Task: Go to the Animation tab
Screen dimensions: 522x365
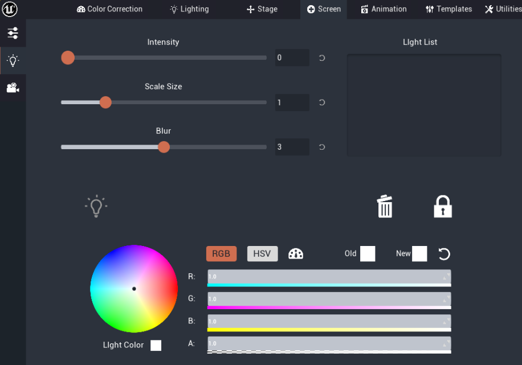Action: tap(384, 9)
